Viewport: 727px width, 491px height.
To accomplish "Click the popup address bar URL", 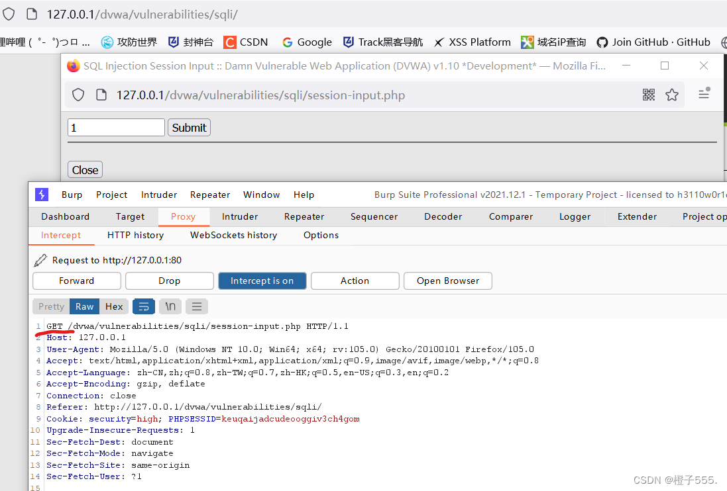I will [x=260, y=95].
